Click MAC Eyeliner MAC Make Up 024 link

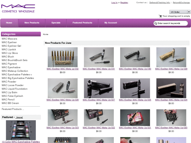pos(171,100)
